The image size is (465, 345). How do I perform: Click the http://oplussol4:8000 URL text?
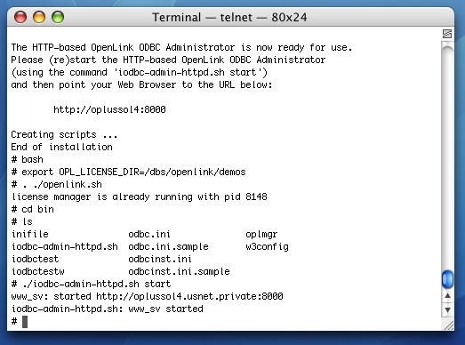point(109,109)
